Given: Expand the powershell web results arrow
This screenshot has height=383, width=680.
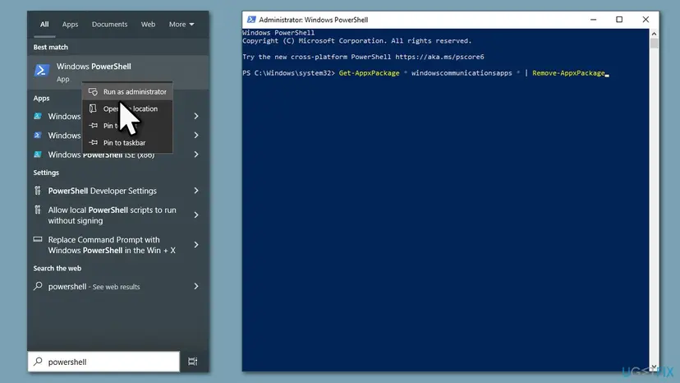Looking at the screenshot, I should coord(196,286).
